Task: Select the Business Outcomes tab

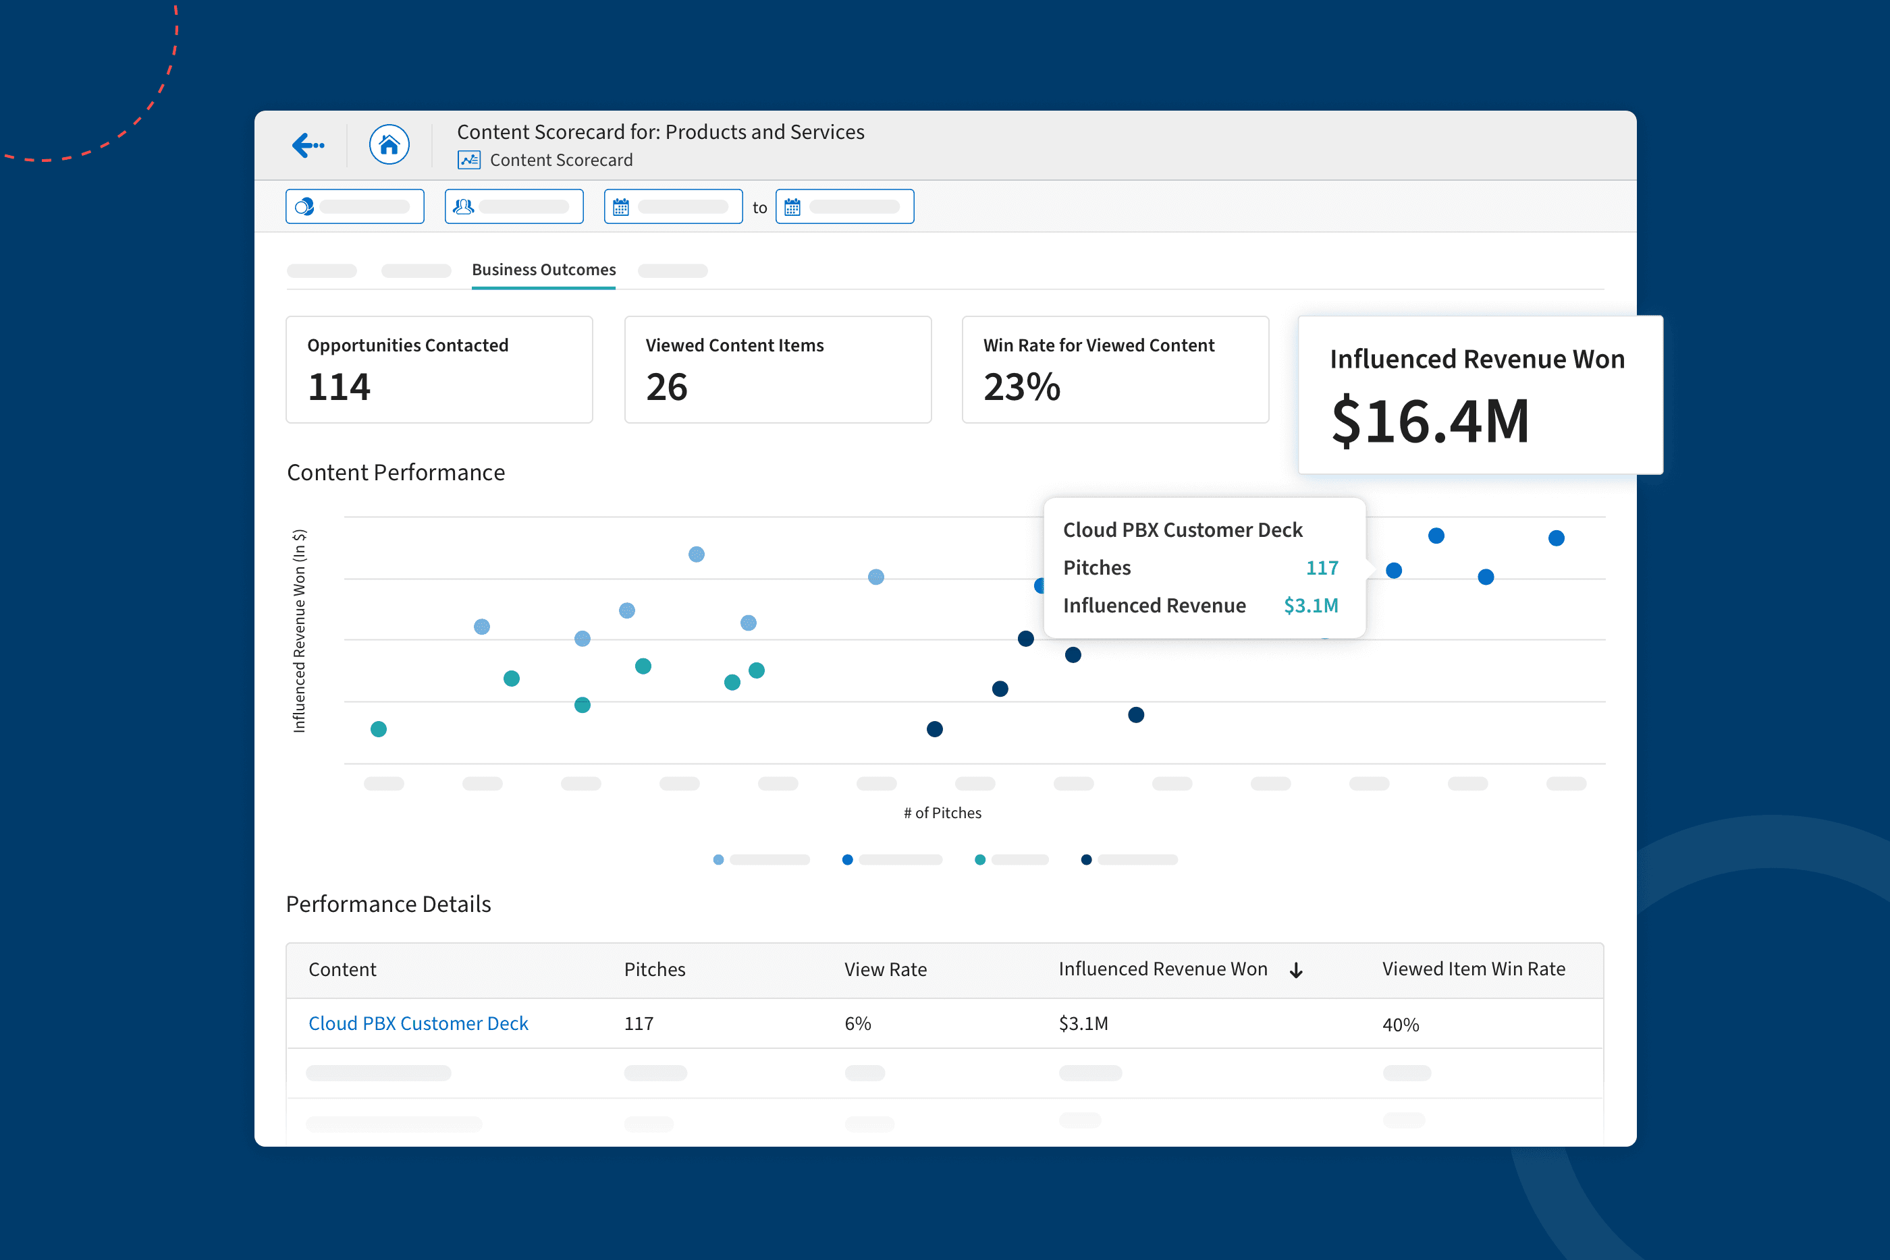Action: click(543, 270)
